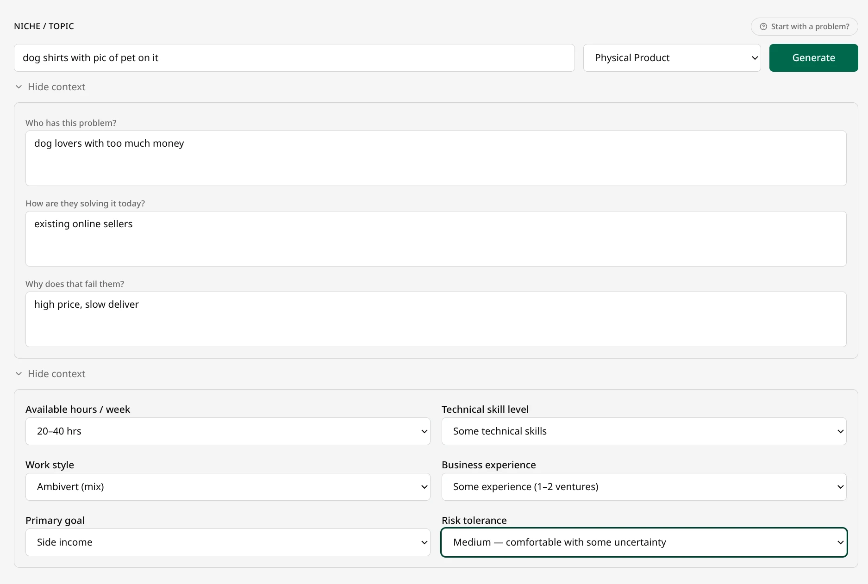The height and width of the screenshot is (584, 868).
Task: Open the product type selector showing Physical Product
Action: click(672, 58)
